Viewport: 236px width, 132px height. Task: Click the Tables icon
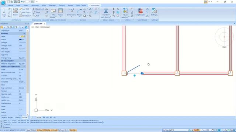60,11
